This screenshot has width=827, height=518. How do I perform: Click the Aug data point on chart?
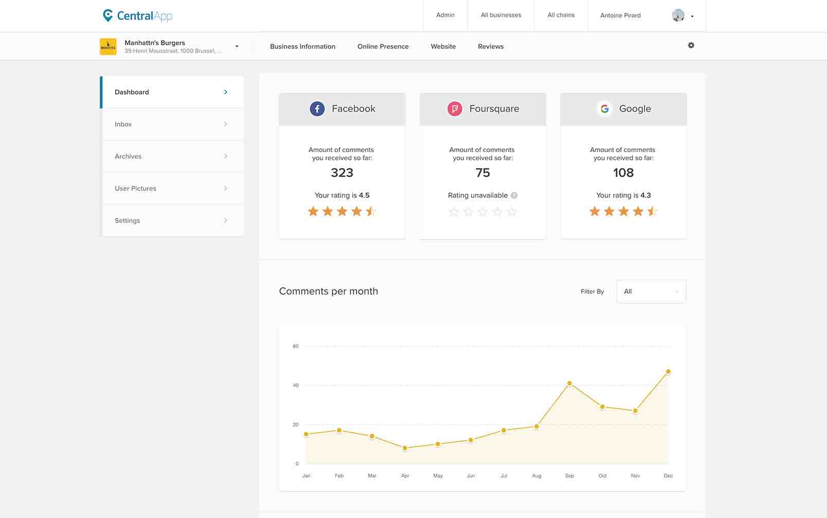[536, 427]
